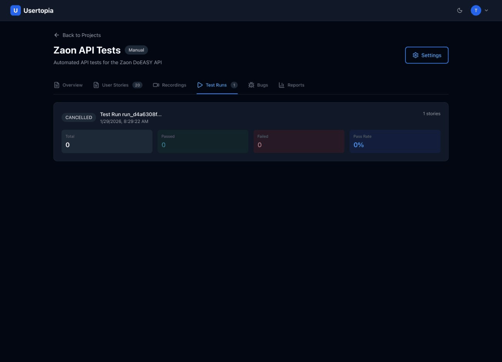Select the Test Runs play icon
The width and height of the screenshot is (502, 362).
click(200, 85)
